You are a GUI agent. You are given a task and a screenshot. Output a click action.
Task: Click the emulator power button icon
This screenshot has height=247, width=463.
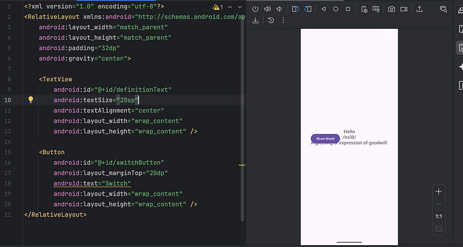[255, 9]
